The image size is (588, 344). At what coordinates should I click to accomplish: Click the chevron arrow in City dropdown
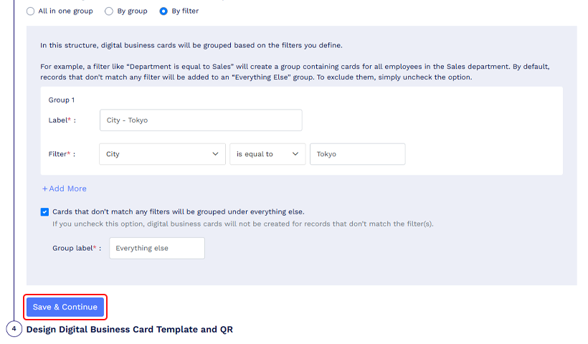click(x=215, y=154)
